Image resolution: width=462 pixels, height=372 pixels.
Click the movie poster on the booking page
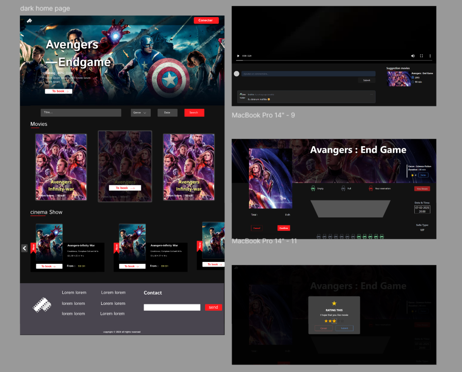[x=271, y=178]
